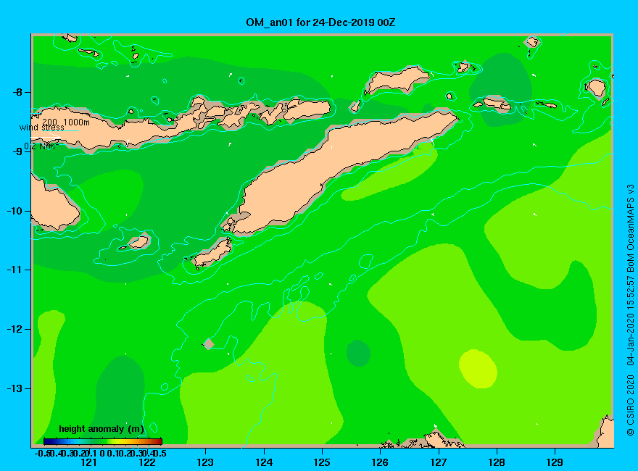Click the 0.2 Nm wind stress scale label
Viewport: 638px width, 471px height.
pos(41,146)
